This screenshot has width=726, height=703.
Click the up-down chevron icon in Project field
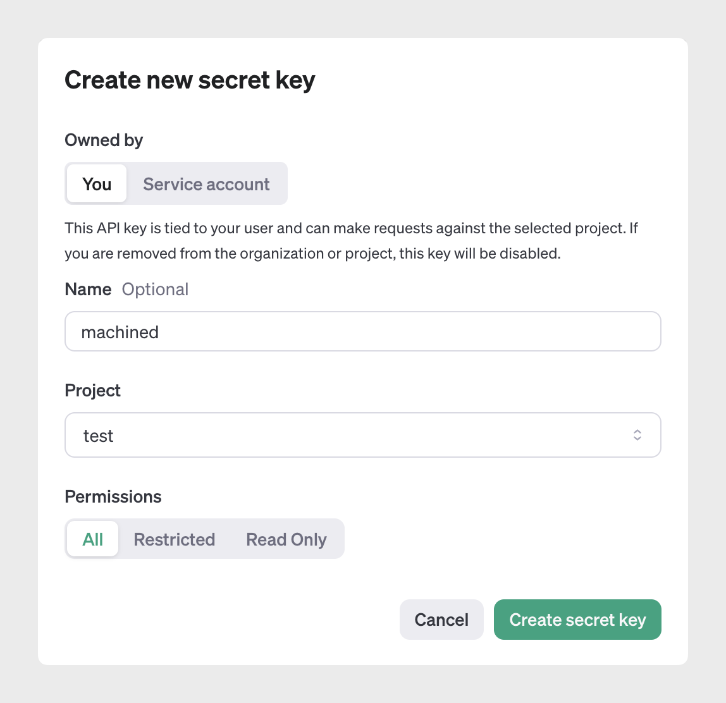click(637, 435)
